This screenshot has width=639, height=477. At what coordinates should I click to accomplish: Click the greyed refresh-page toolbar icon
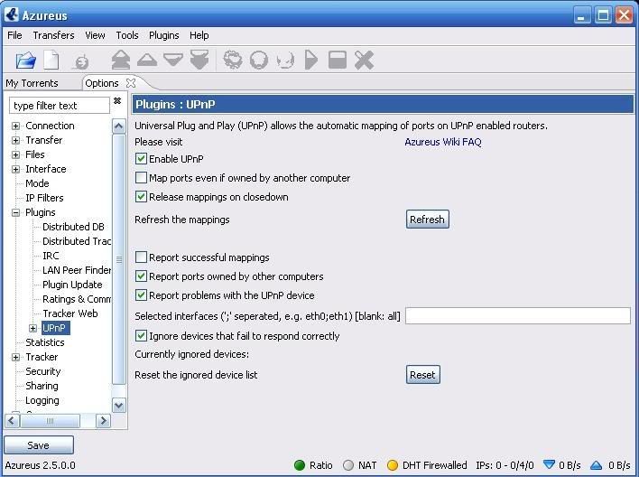pyautogui.click(x=80, y=61)
